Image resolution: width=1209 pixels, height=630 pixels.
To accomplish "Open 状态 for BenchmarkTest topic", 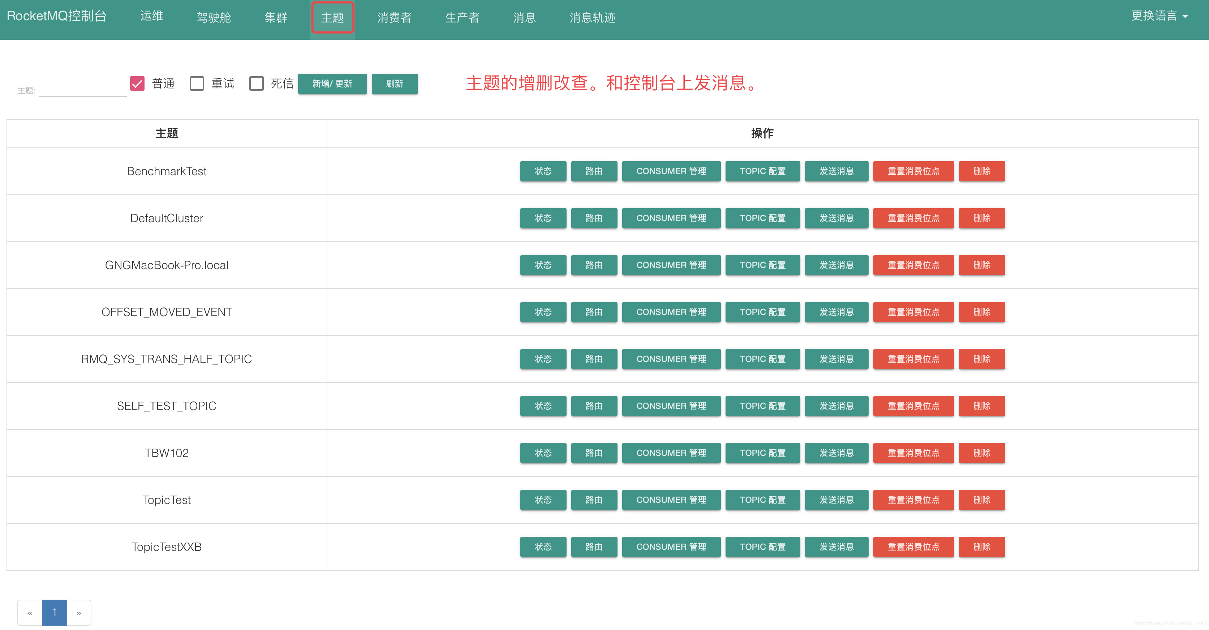I will (x=543, y=171).
